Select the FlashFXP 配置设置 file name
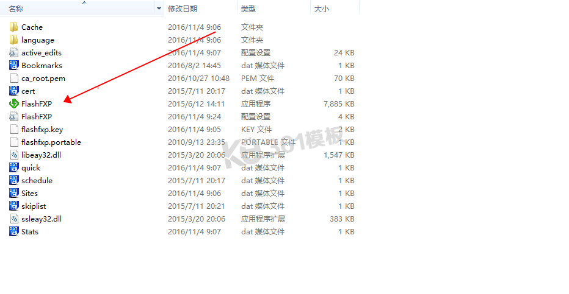The height and width of the screenshot is (294, 569). click(37, 116)
